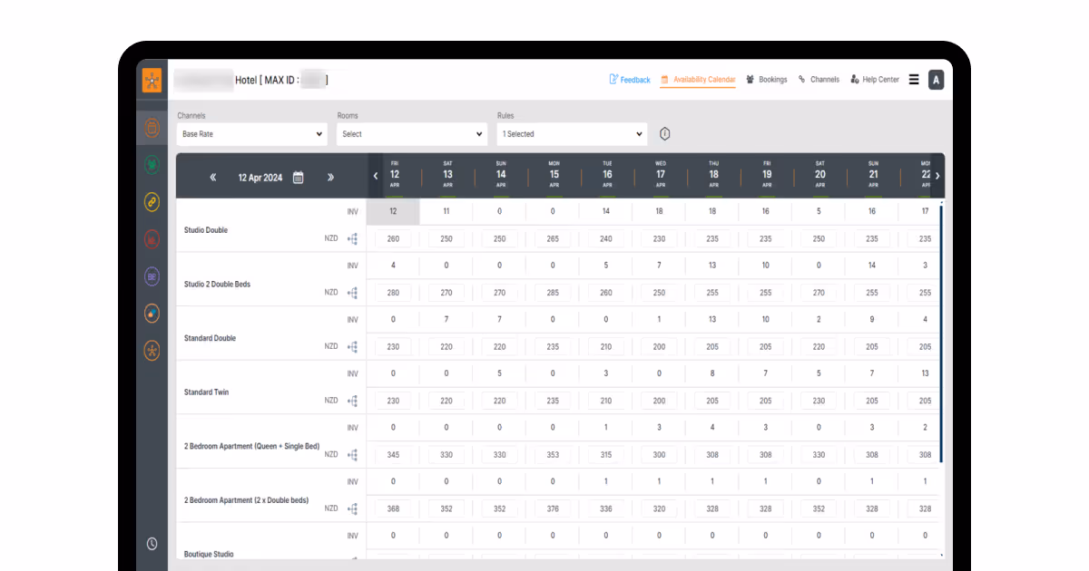Open rate plan tree for Studio Double
Viewport: 1089px width, 571px height.
[x=352, y=239]
